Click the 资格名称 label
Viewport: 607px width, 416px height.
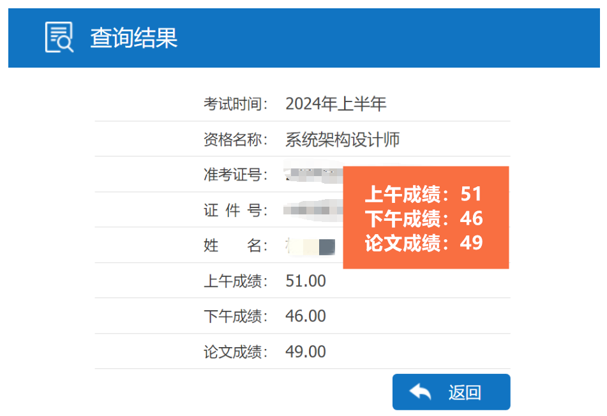pos(236,140)
